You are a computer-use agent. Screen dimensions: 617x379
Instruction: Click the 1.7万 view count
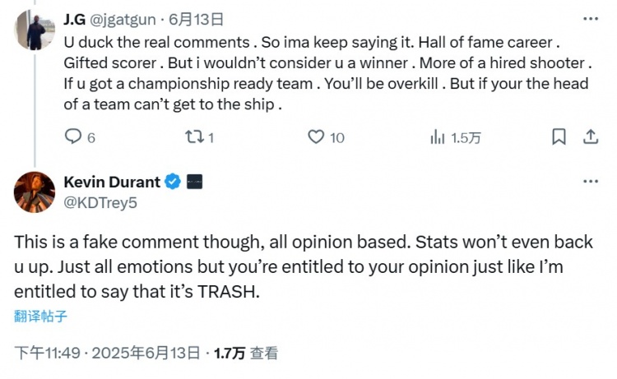(230, 354)
